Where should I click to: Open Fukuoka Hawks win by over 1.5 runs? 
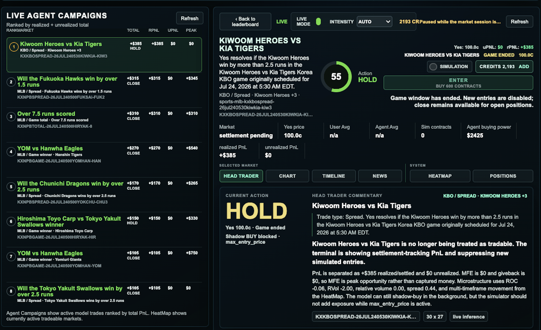tap(104, 90)
